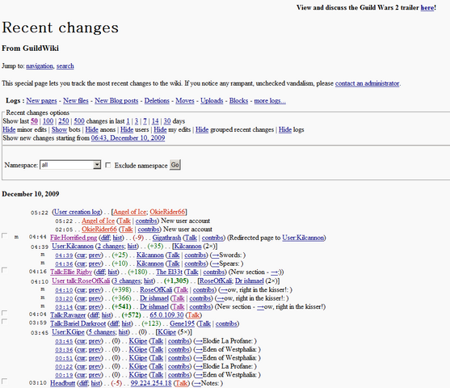Check the box beside Headbutt entry

click(4, 382)
